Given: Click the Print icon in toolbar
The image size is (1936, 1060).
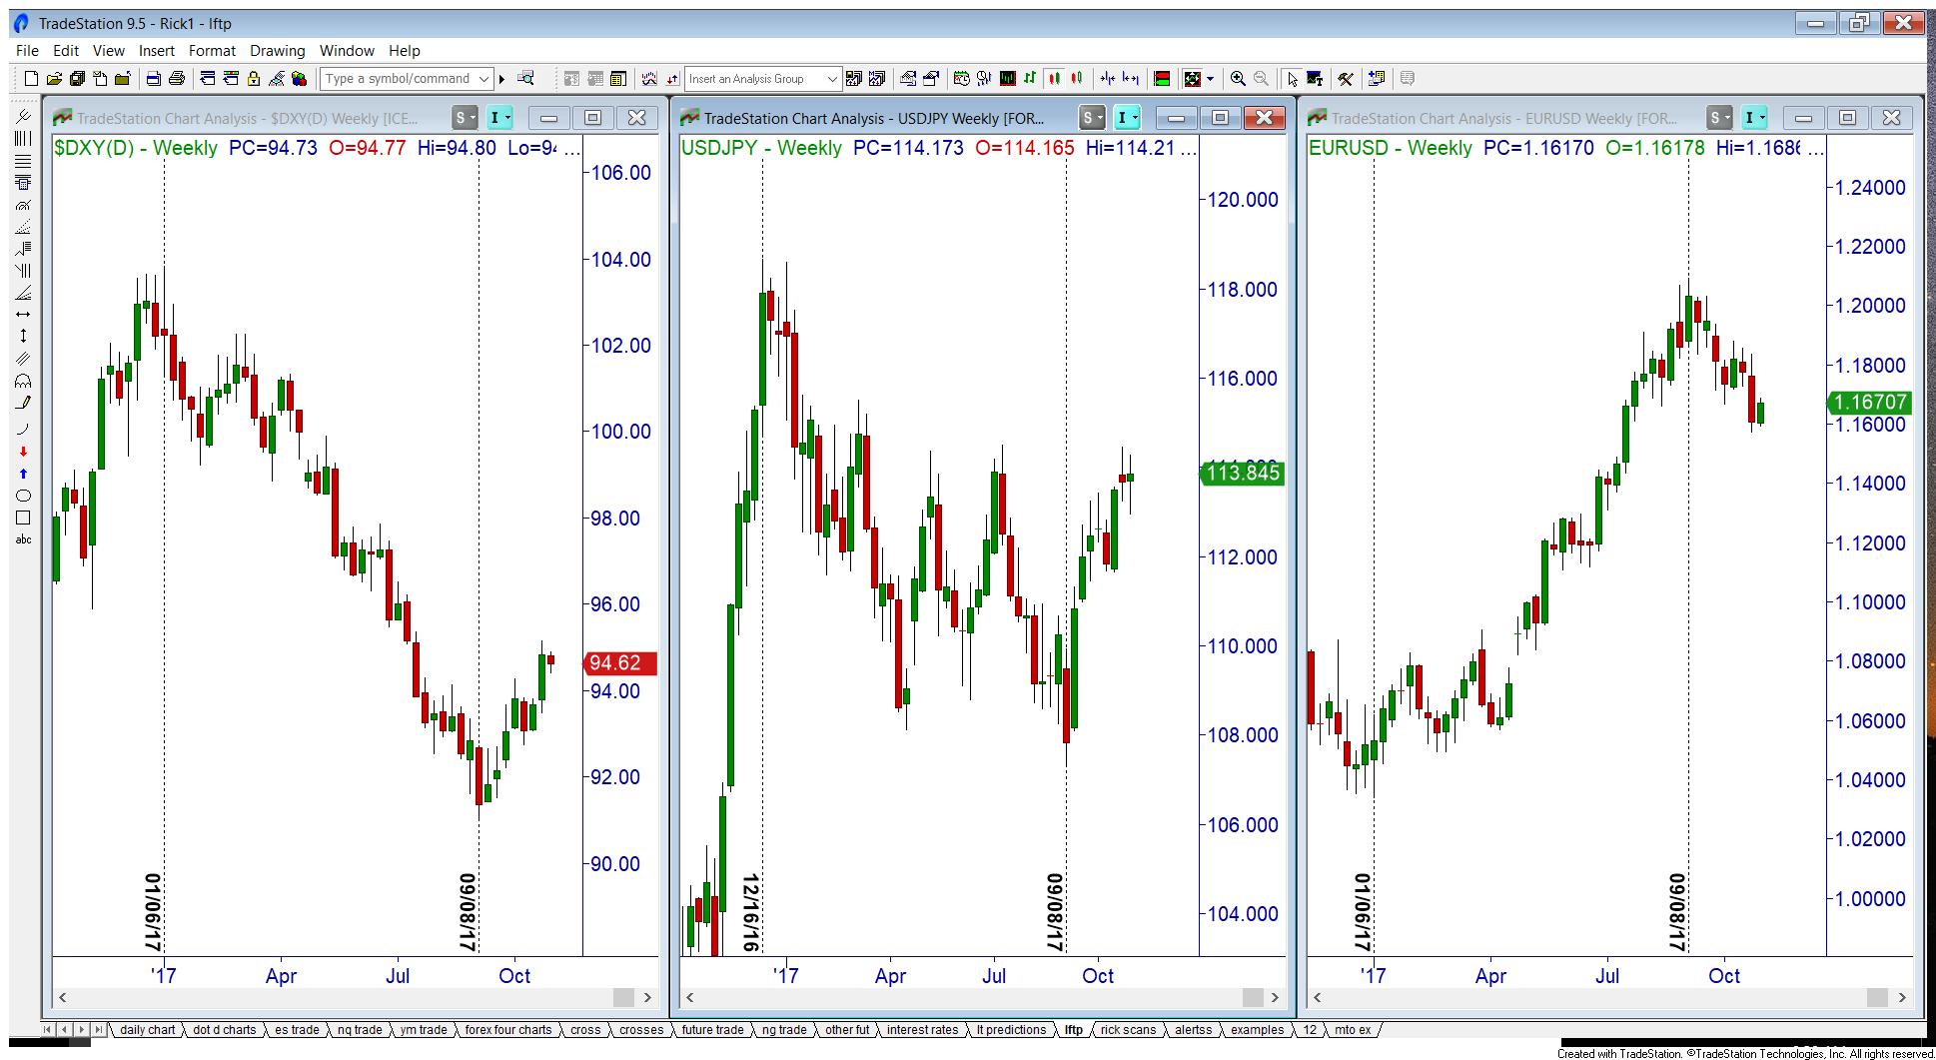Looking at the screenshot, I should tap(177, 79).
